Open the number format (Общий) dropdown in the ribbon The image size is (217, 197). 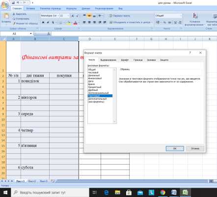[x=181, y=16]
